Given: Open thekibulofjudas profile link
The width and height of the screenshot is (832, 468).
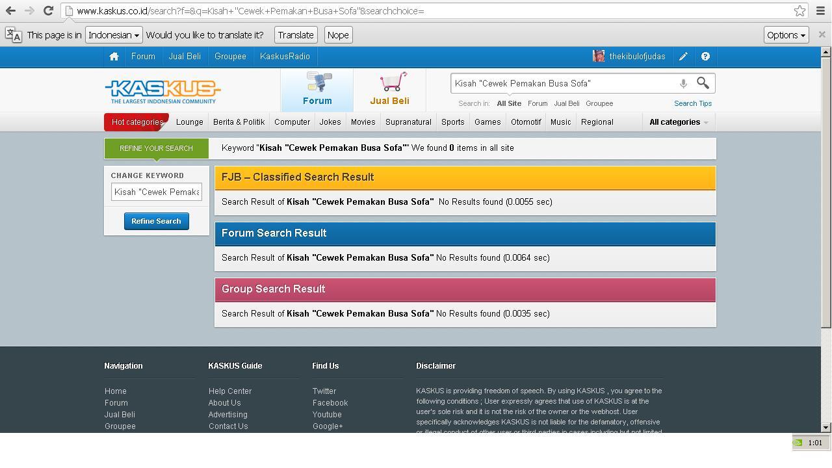Looking at the screenshot, I should pos(637,57).
